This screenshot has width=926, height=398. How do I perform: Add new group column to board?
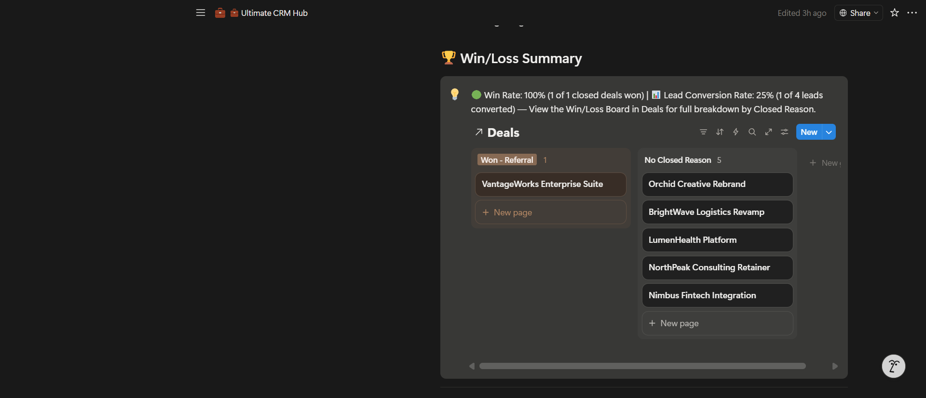coord(825,163)
